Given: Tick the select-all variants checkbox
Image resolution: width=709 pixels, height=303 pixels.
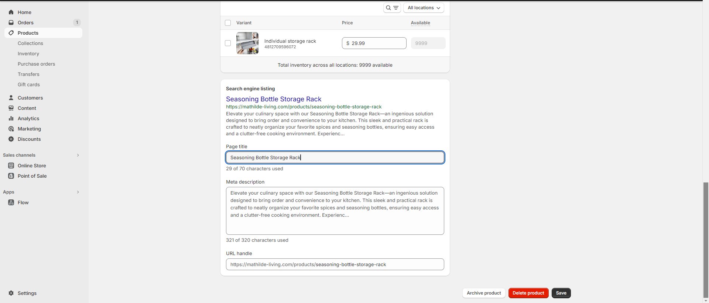Looking at the screenshot, I should (228, 23).
